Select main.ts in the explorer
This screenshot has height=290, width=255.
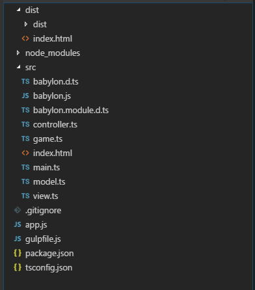coord(46,168)
